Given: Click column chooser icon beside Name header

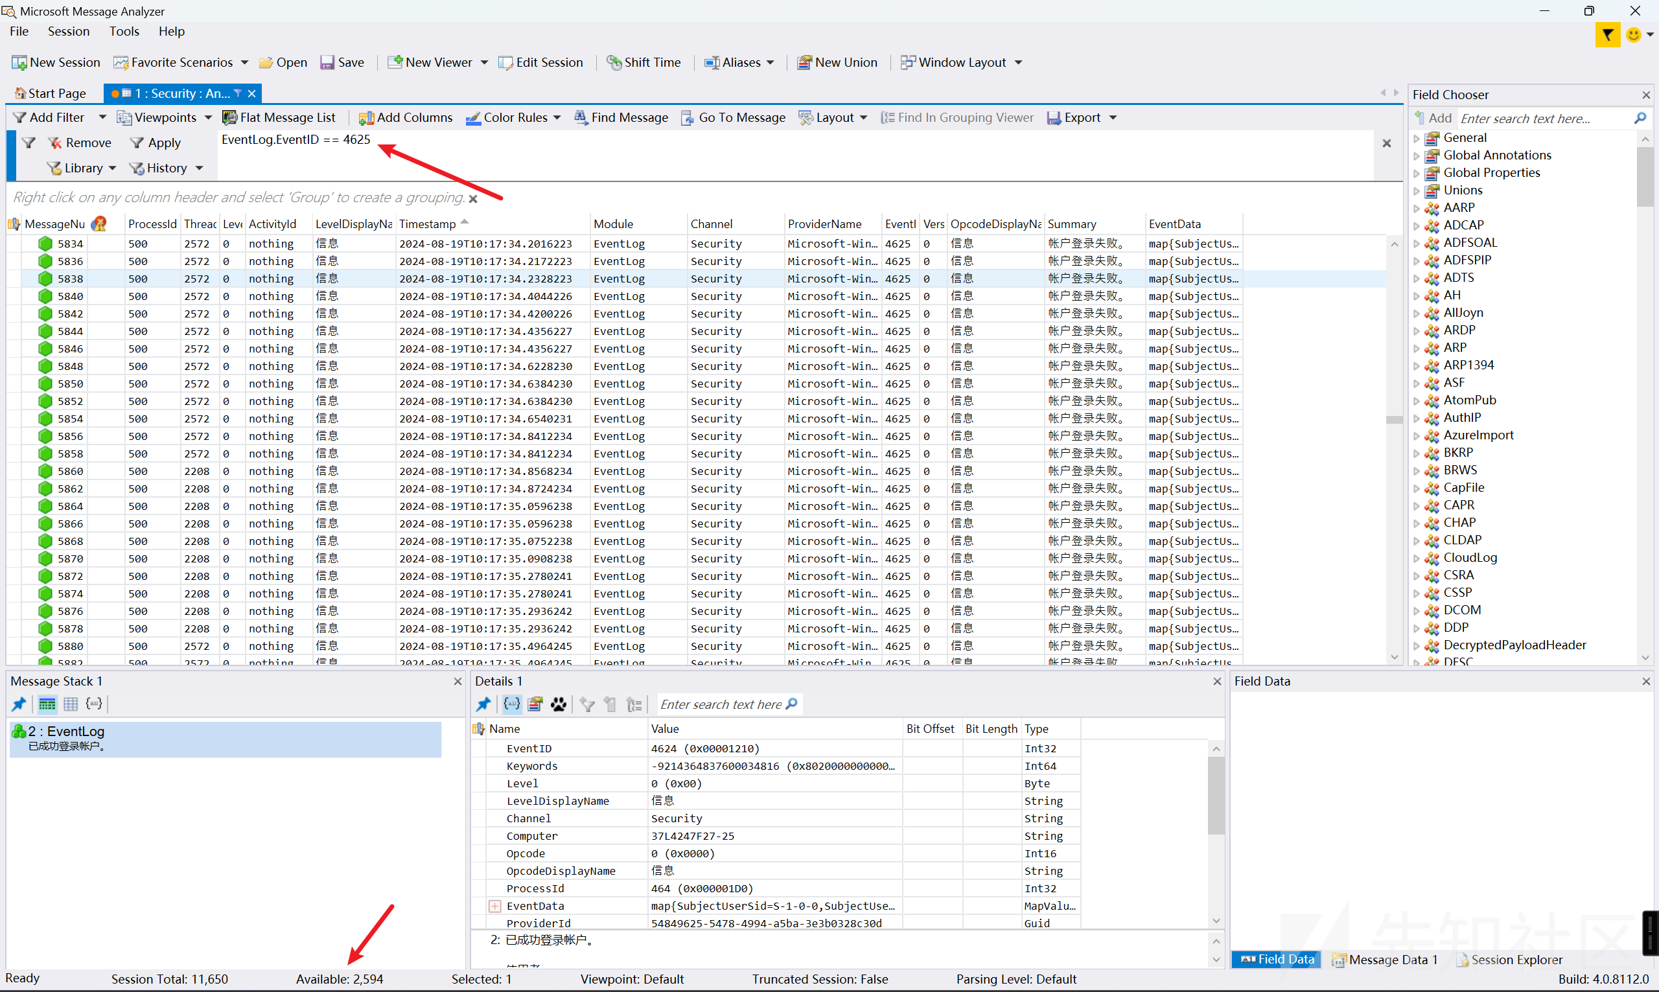Looking at the screenshot, I should [479, 729].
